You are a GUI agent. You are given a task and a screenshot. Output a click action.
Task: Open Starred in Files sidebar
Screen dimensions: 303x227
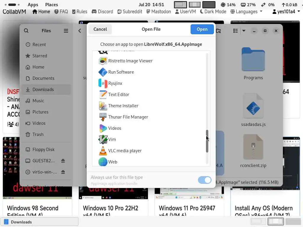46,56
